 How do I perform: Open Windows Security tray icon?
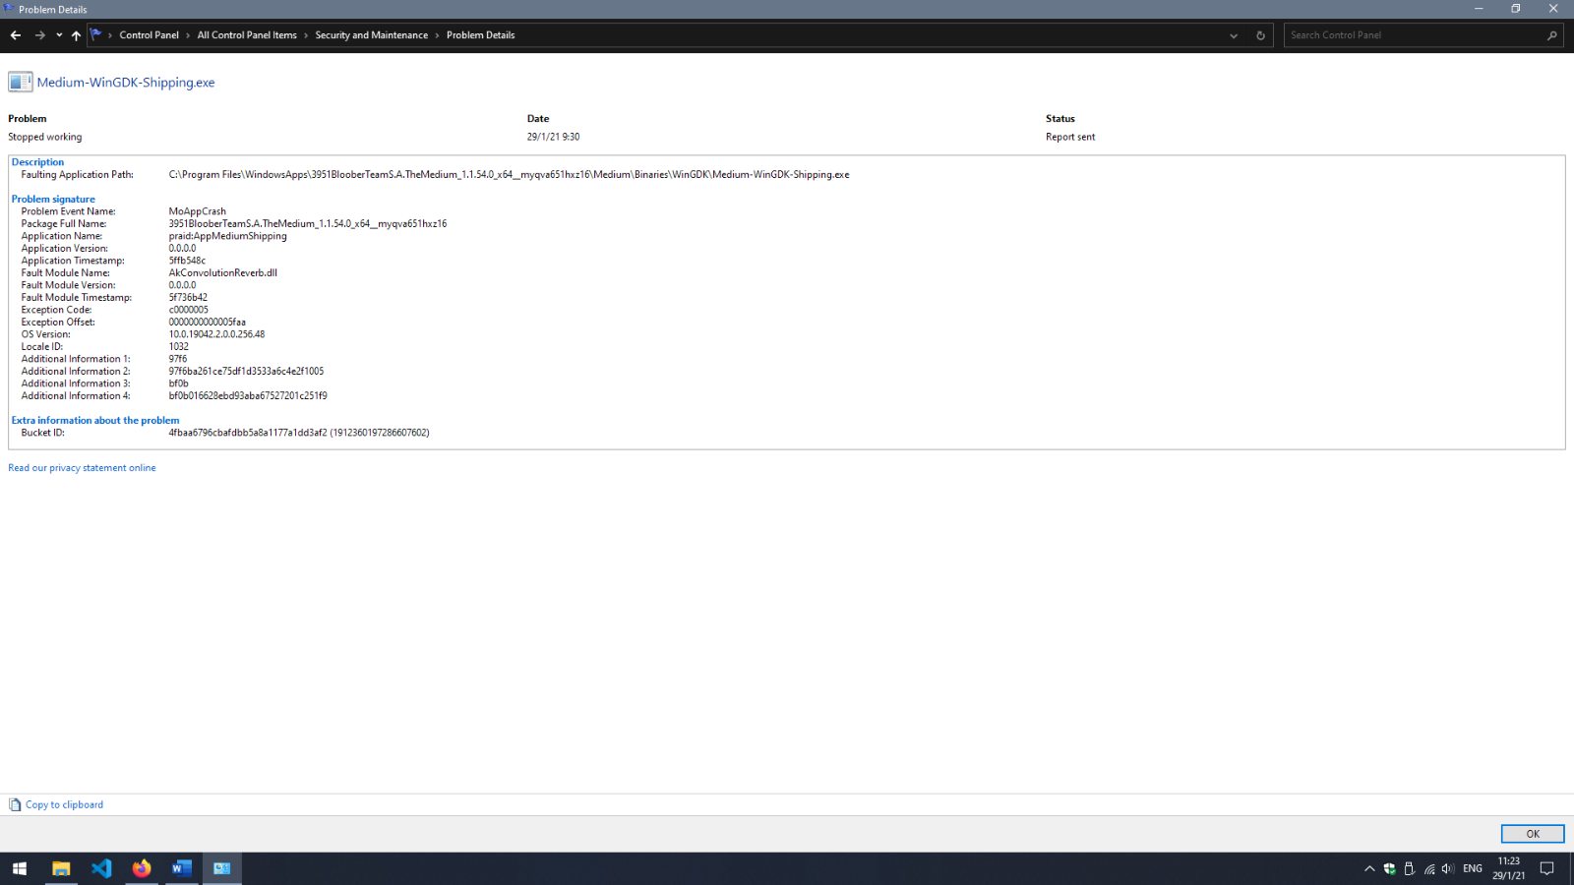[1390, 869]
